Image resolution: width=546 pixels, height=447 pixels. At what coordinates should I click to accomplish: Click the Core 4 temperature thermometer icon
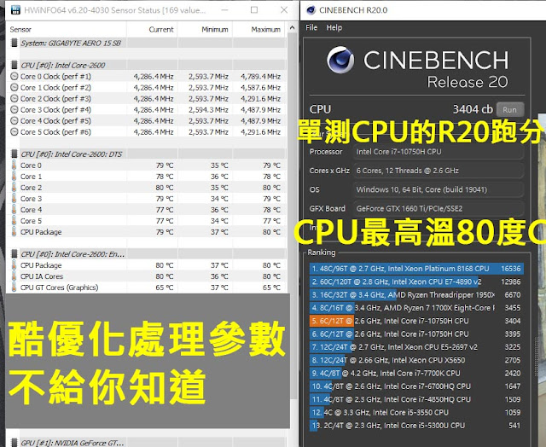click(x=14, y=210)
